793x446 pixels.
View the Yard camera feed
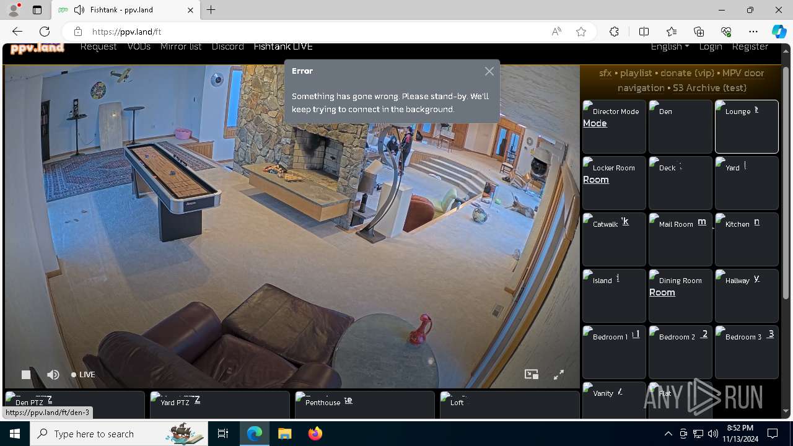[x=747, y=183]
